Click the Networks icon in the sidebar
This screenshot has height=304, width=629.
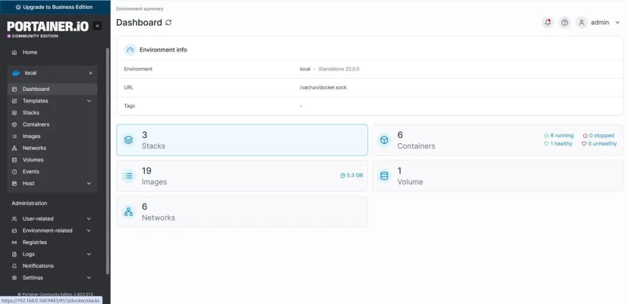point(15,148)
